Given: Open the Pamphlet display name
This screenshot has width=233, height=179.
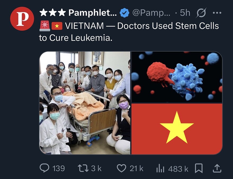Looking at the screenshot, I should click(78, 13).
